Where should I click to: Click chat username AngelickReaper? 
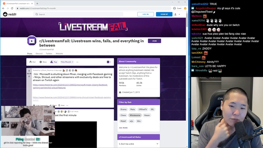pos(205,8)
